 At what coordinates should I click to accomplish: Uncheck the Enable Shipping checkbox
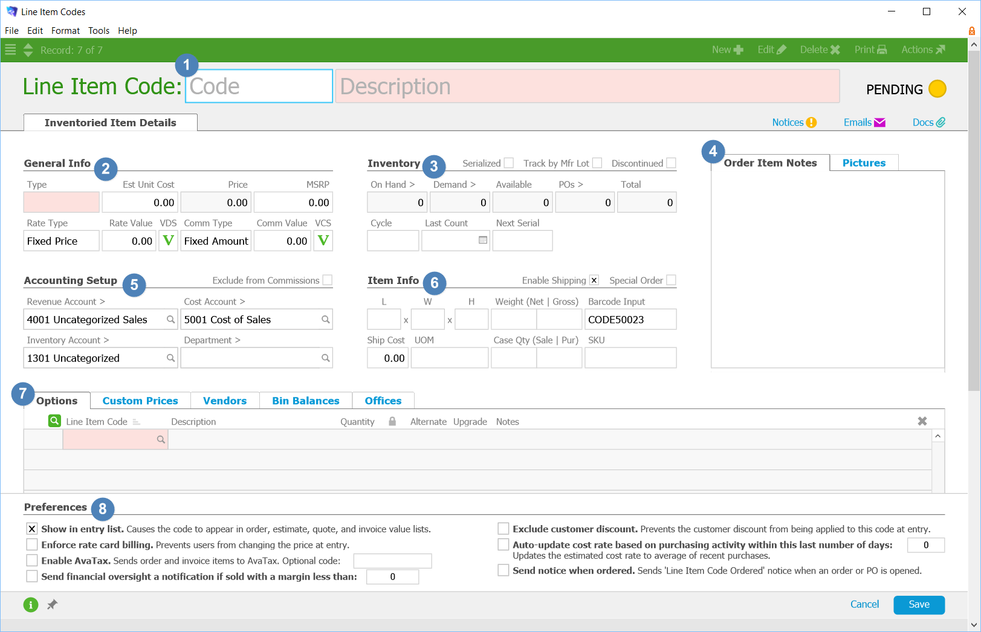coord(594,280)
